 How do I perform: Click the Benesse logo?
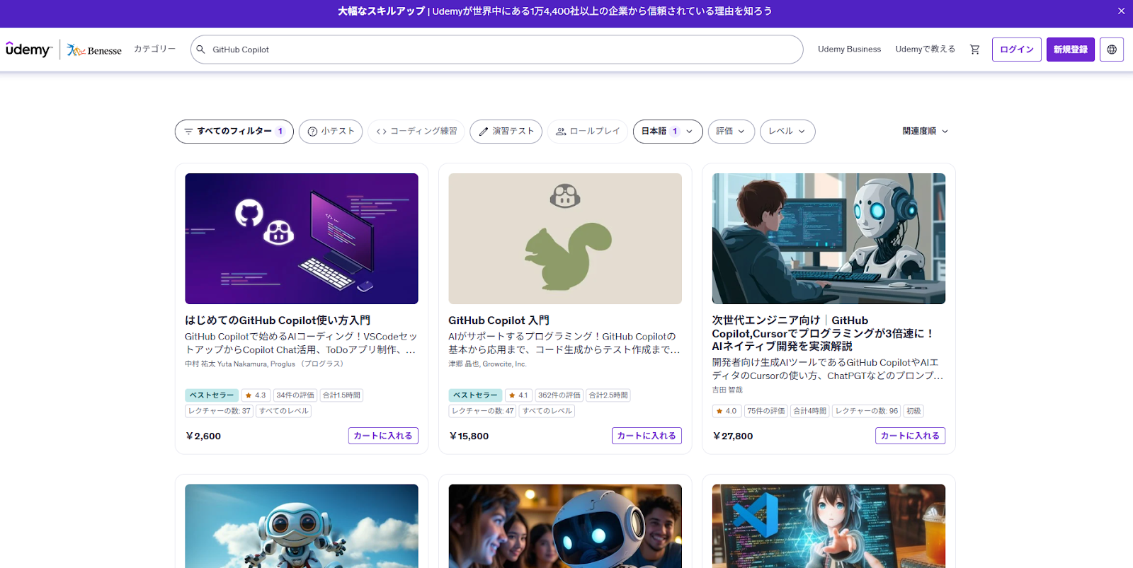click(x=94, y=50)
